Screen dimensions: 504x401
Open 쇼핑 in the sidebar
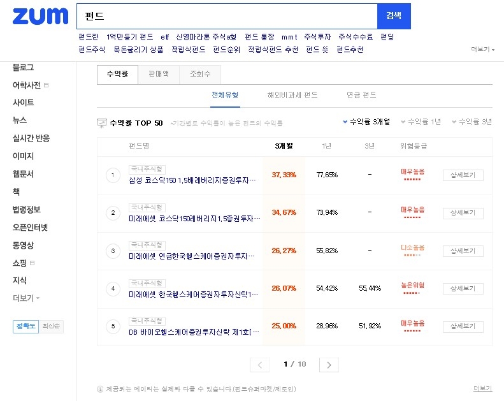tap(20, 263)
